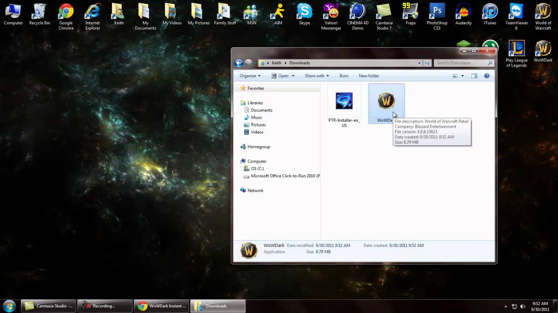Open the My Pictures desktop folder
The width and height of the screenshot is (558, 313).
pyautogui.click(x=199, y=14)
